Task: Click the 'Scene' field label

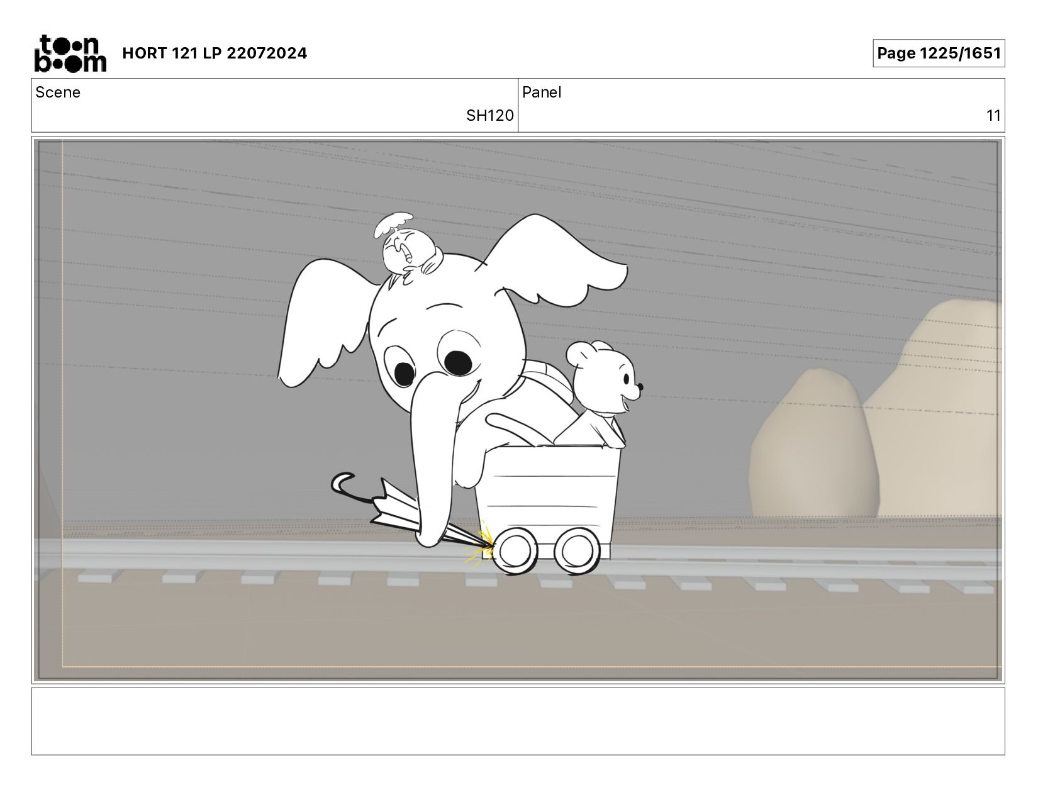Action: click(x=58, y=92)
